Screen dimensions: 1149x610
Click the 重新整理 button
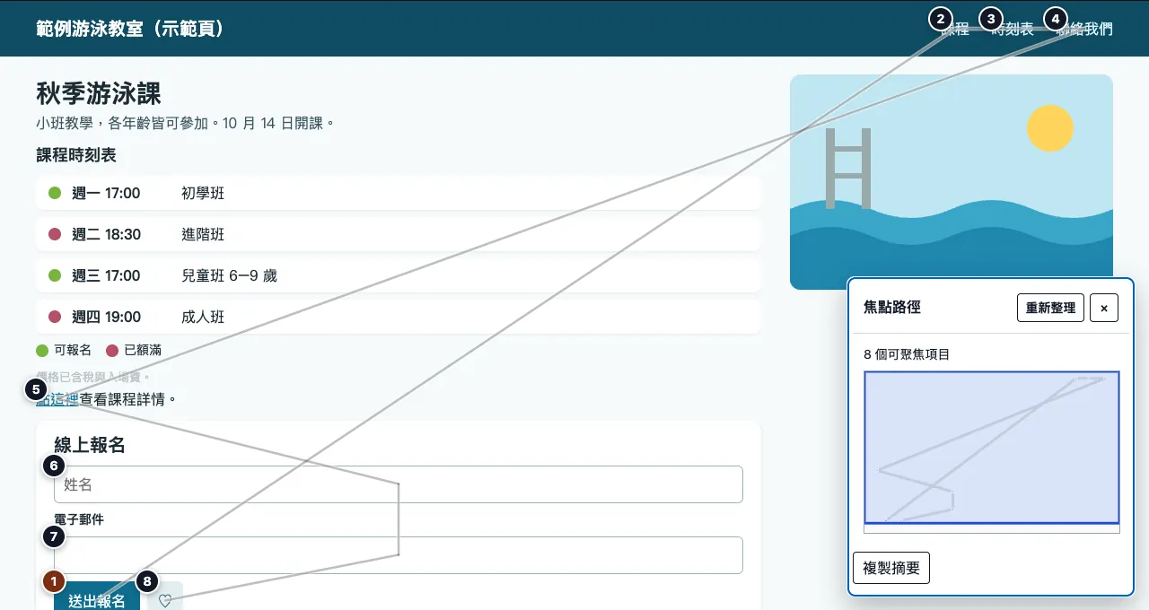pyautogui.click(x=1050, y=308)
